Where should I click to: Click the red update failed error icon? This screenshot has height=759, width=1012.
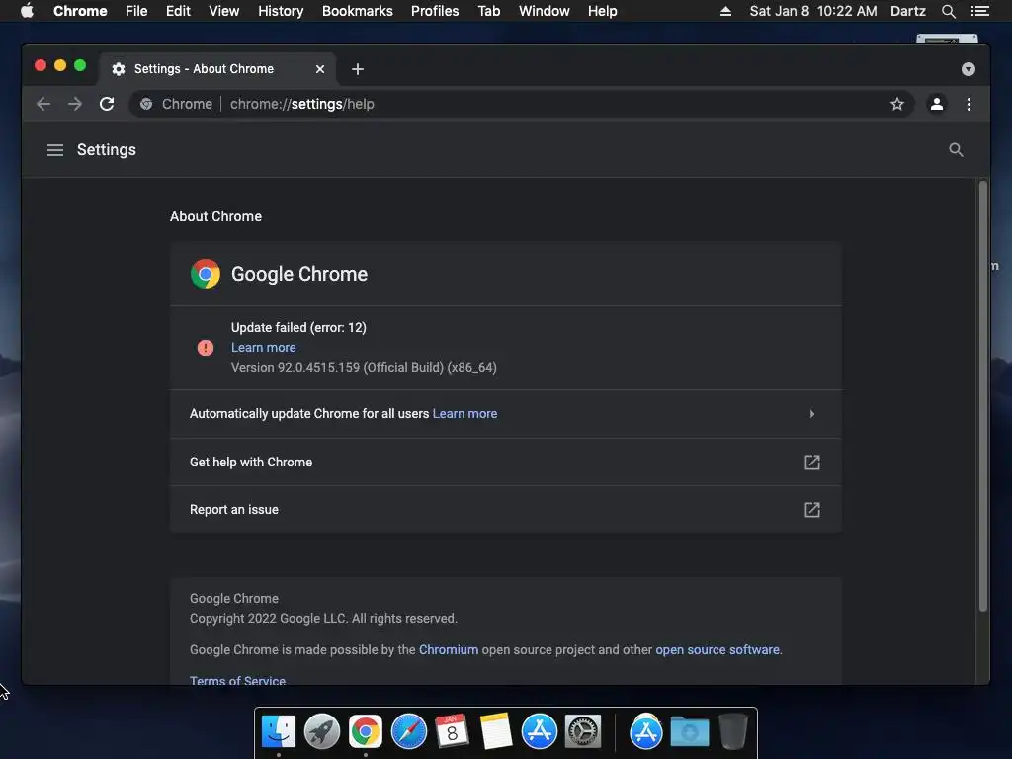tap(206, 348)
